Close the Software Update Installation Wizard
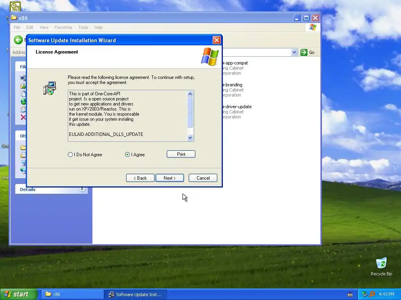The width and height of the screenshot is (401, 300). coord(216,40)
